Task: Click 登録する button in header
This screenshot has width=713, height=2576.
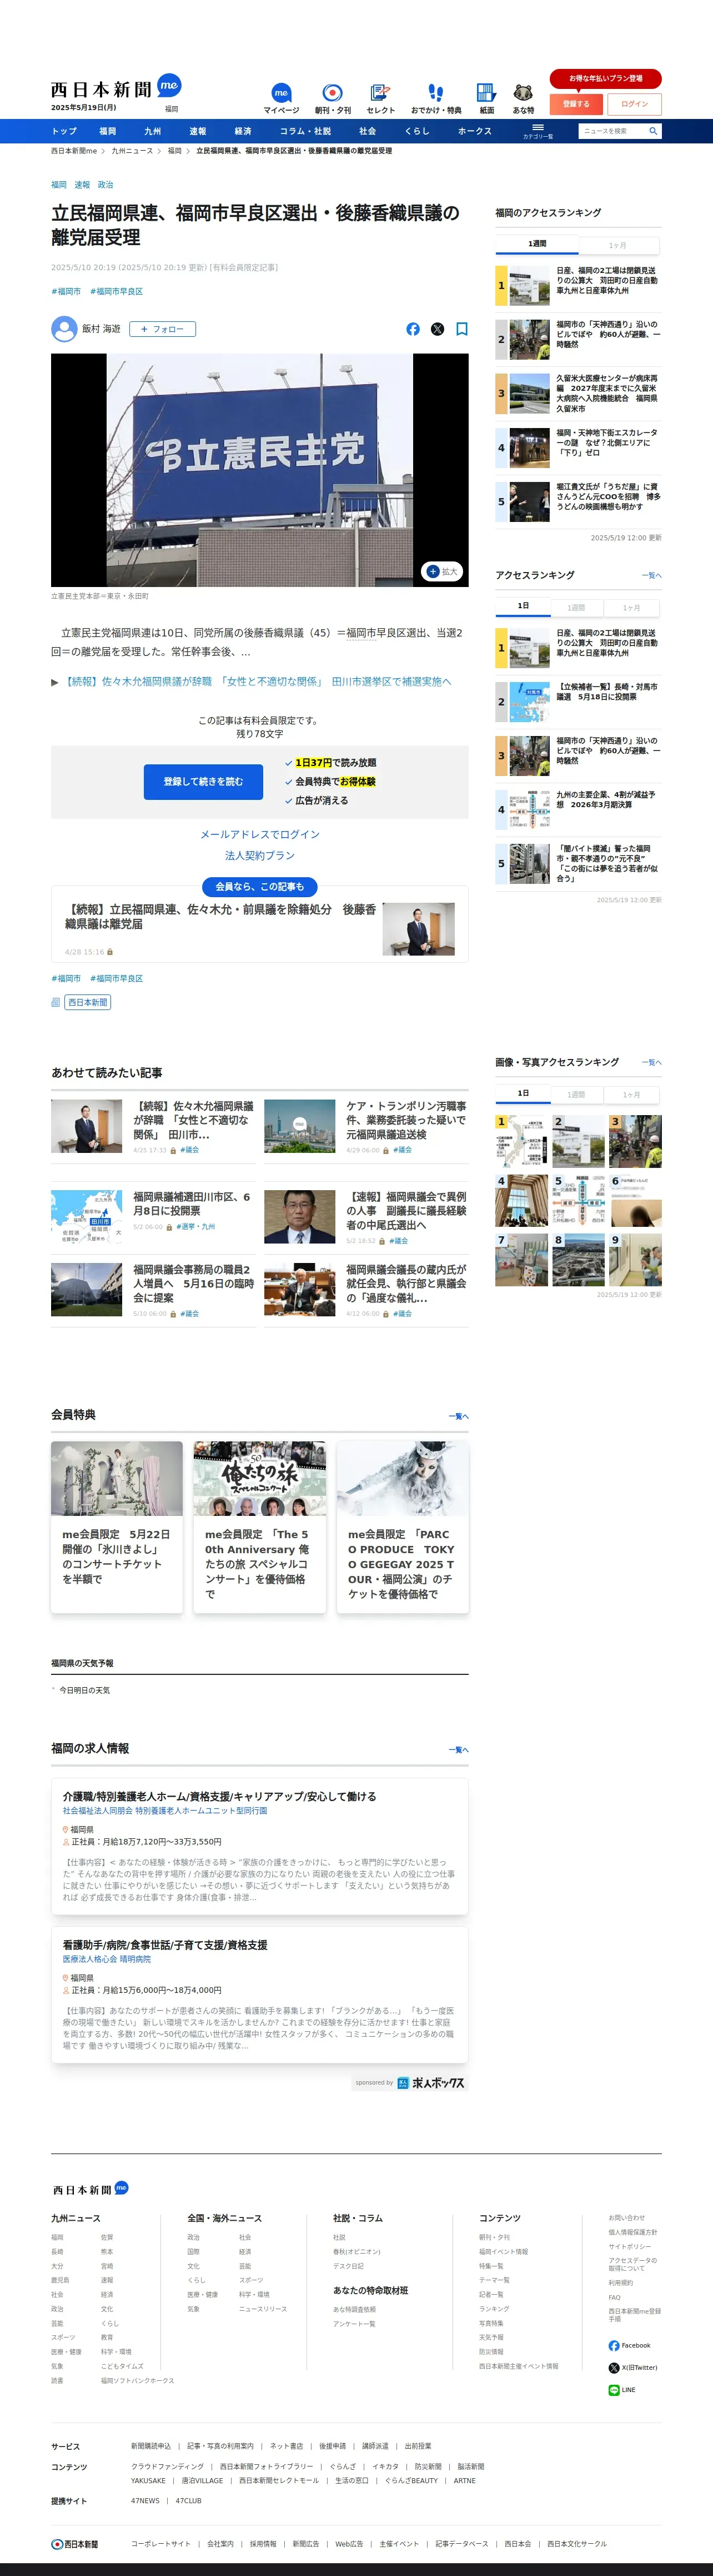Action: pos(576,104)
